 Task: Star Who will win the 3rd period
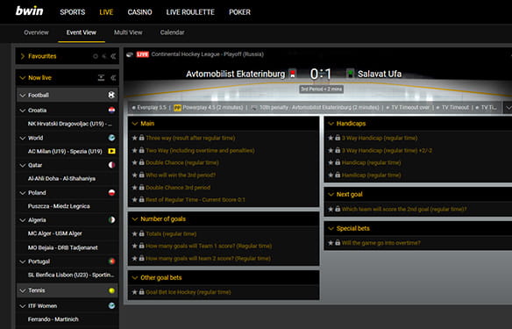tap(134, 175)
